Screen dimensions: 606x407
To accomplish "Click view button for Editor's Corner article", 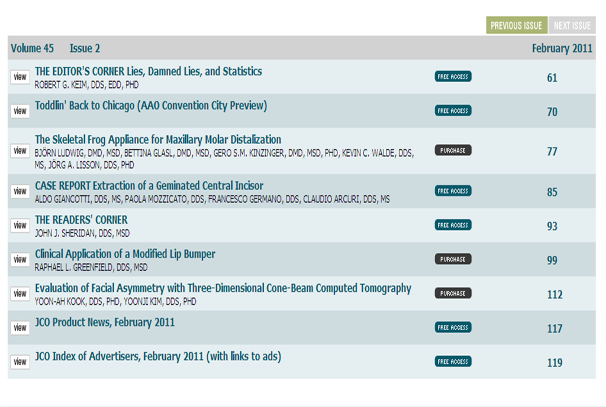I will [20, 77].
